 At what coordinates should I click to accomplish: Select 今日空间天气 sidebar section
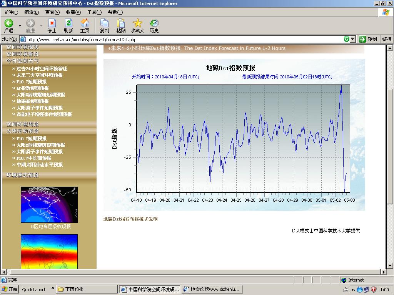pyautogui.click(x=22, y=61)
